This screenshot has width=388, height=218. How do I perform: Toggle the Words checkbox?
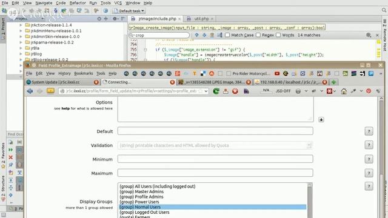(x=278, y=35)
